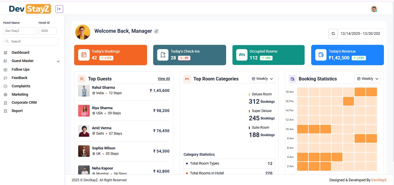Image resolution: width=394 pixels, height=185 pixels.
Task: Click the edit pencil next to Welcome Back, Manager
Action: point(156,31)
